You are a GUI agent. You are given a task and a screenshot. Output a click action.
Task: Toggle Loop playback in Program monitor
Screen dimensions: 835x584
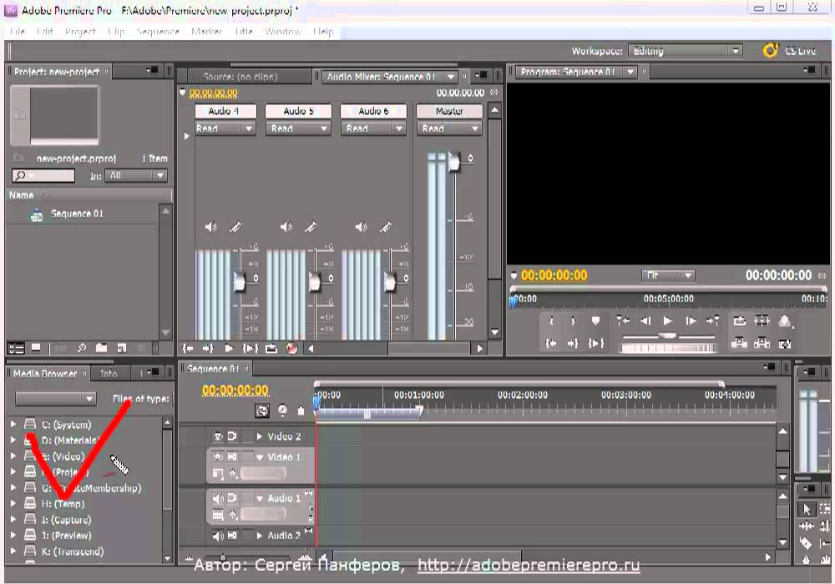[739, 320]
